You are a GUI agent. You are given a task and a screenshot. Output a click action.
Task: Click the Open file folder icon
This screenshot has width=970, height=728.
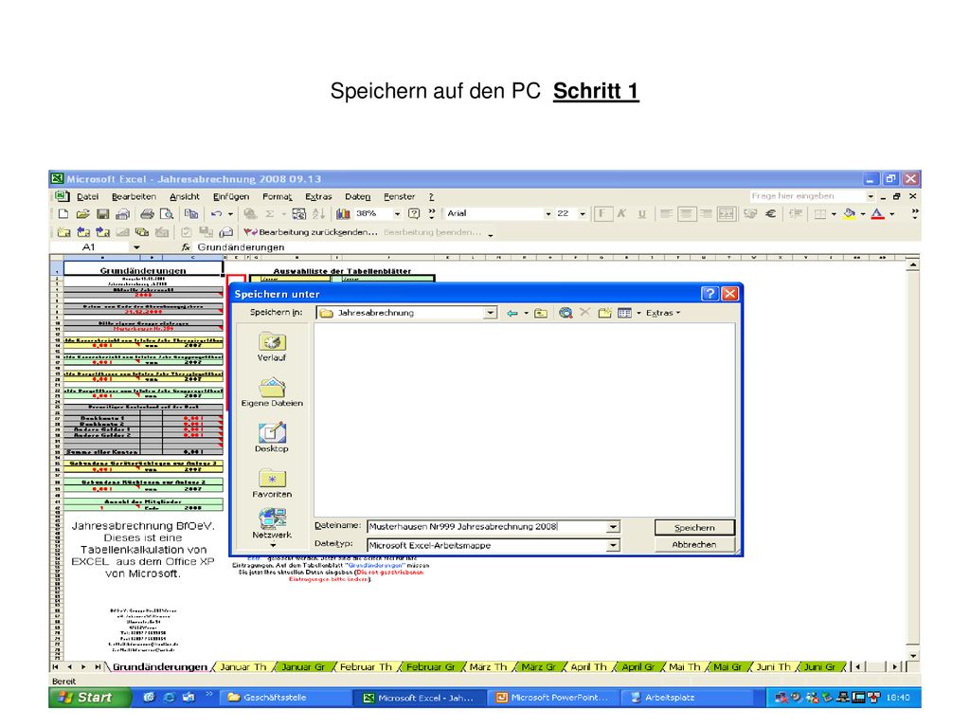tap(83, 213)
